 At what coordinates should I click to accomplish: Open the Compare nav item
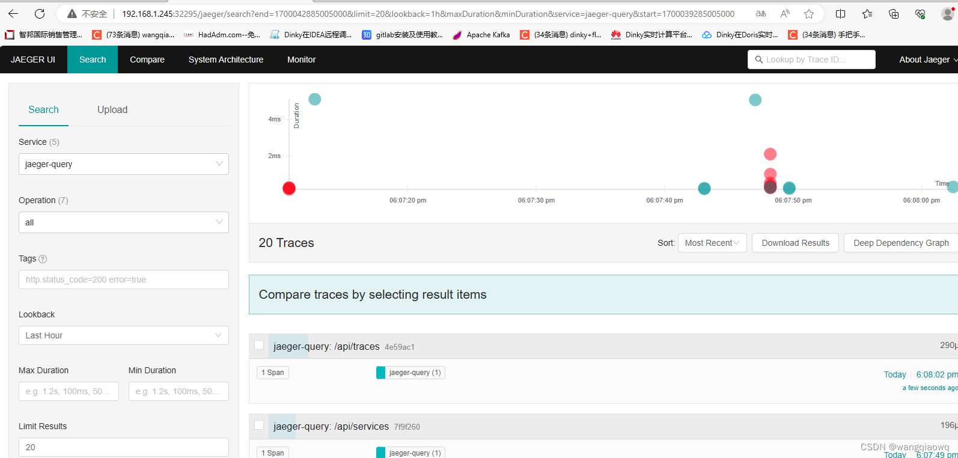tap(147, 60)
